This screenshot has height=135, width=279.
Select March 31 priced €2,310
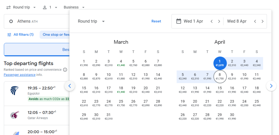(x=108, y=117)
